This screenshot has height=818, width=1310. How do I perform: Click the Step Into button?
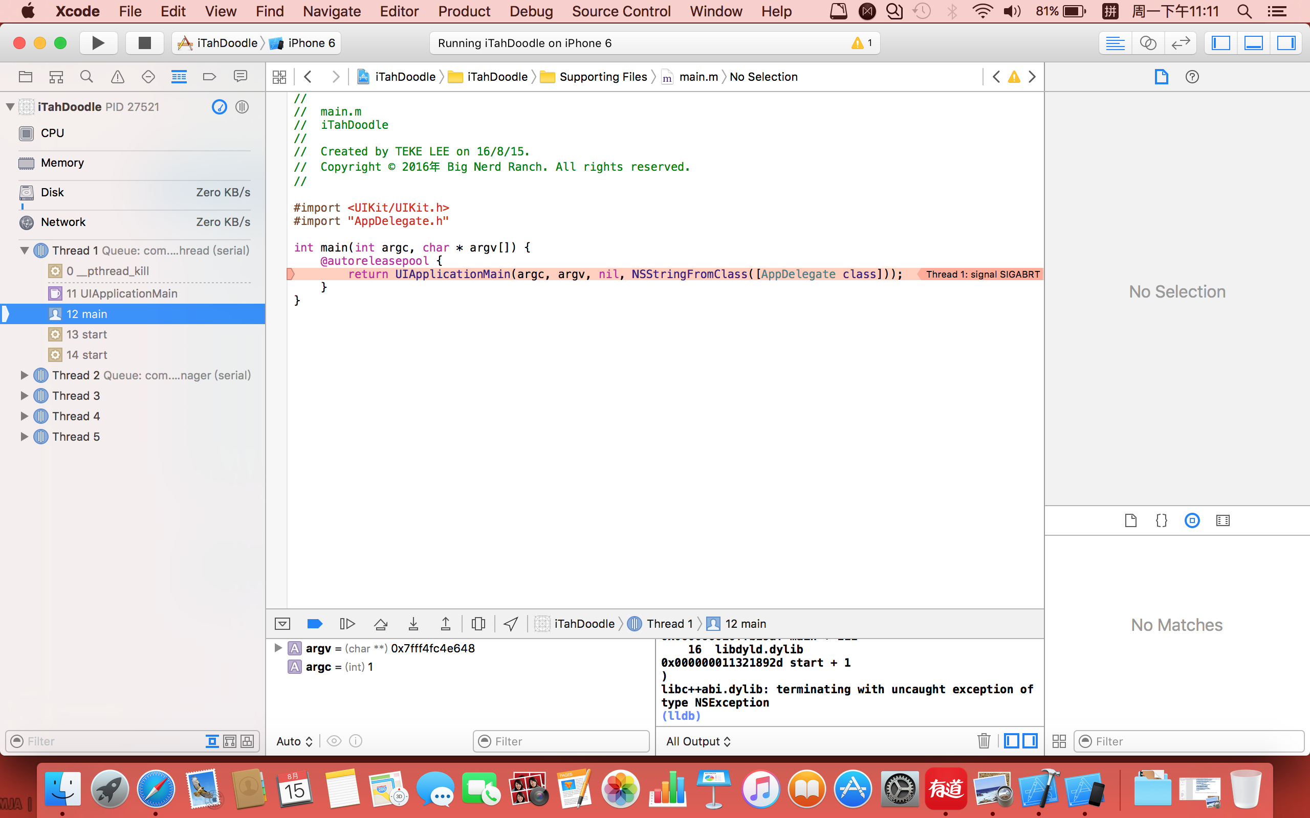413,624
